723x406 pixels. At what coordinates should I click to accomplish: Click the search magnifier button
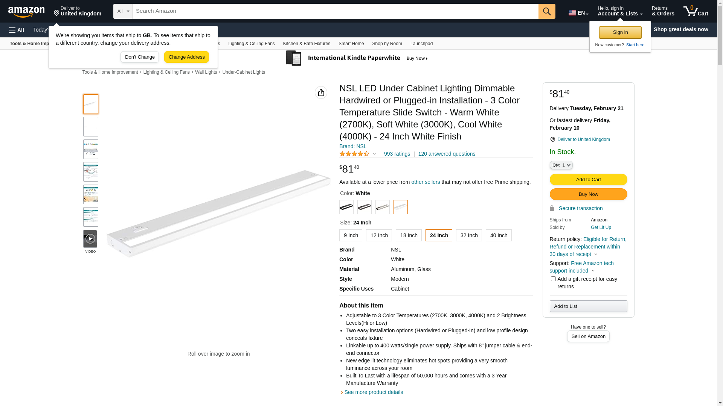(x=547, y=11)
